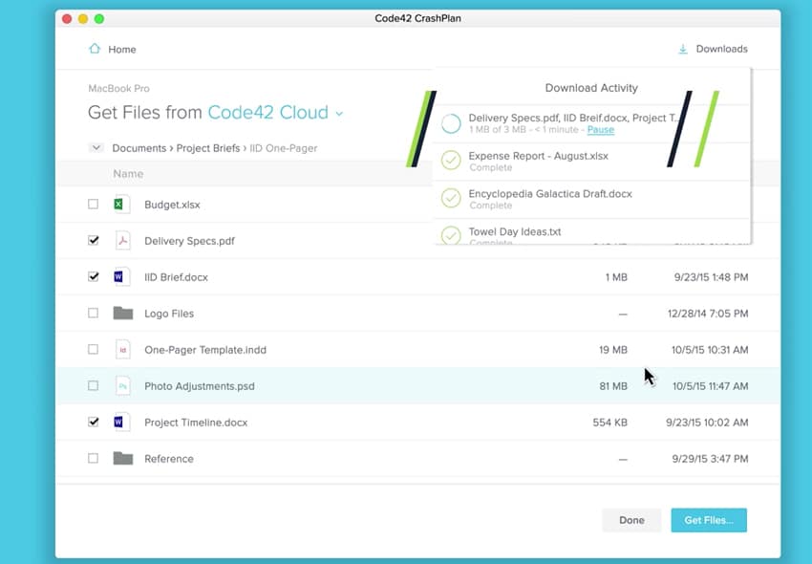Screen dimensions: 812x564
Task: Click the MacBook Pro device label
Action: tap(118, 89)
